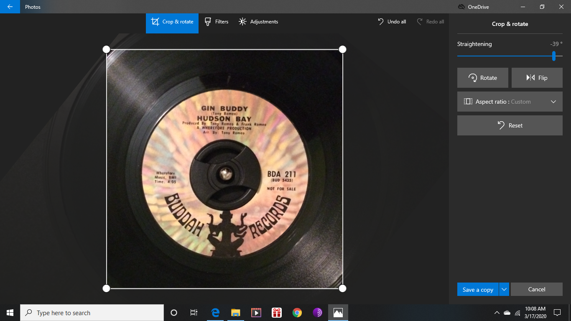Click the Photos app icon on taskbar
571x321 pixels.
pyautogui.click(x=338, y=313)
